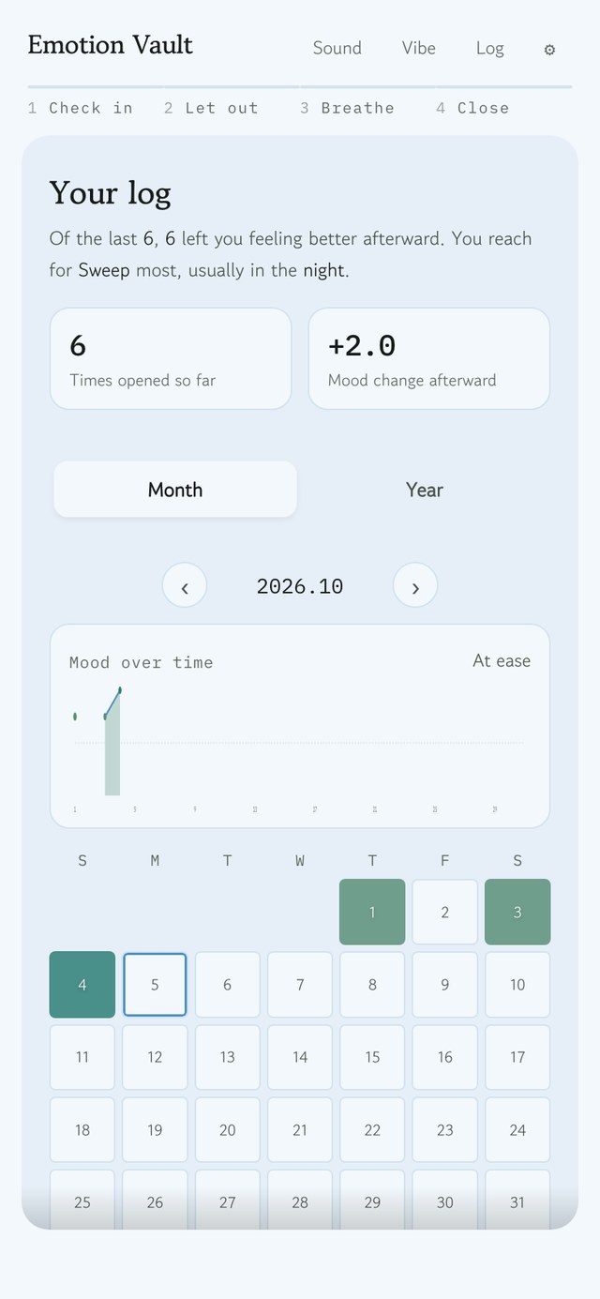Go to step 1 Check in
This screenshot has height=1299, width=600.
81,108
